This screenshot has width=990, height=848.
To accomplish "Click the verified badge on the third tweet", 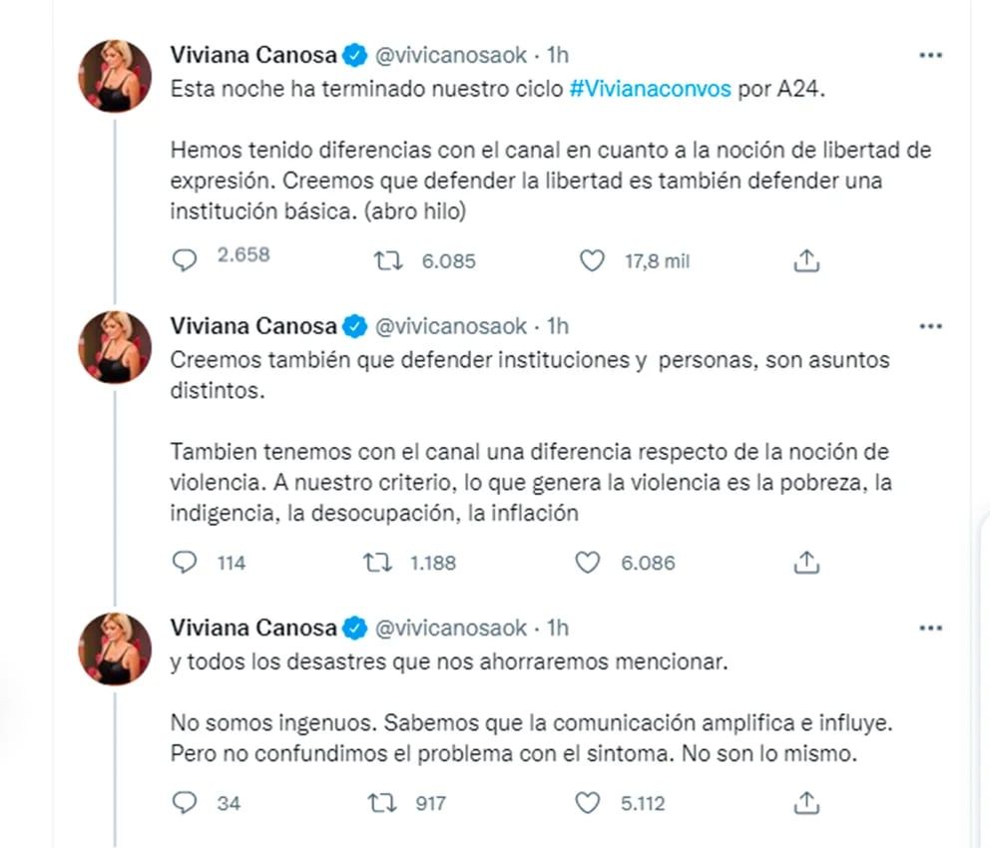I will pyautogui.click(x=351, y=629).
